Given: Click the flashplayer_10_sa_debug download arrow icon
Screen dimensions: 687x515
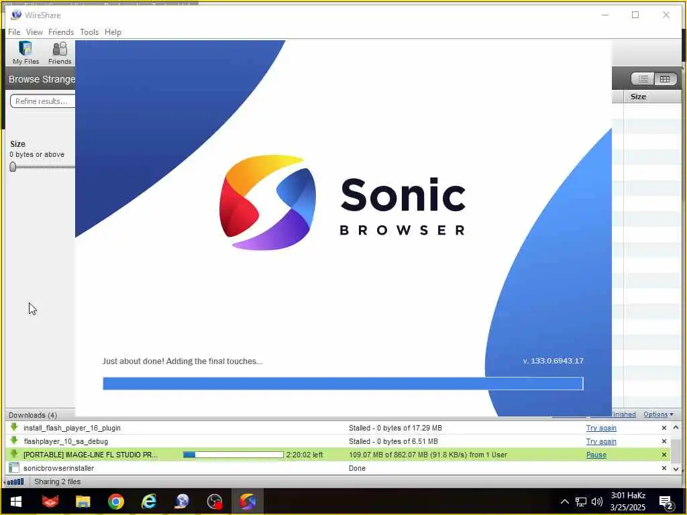Looking at the screenshot, I should (13, 441).
